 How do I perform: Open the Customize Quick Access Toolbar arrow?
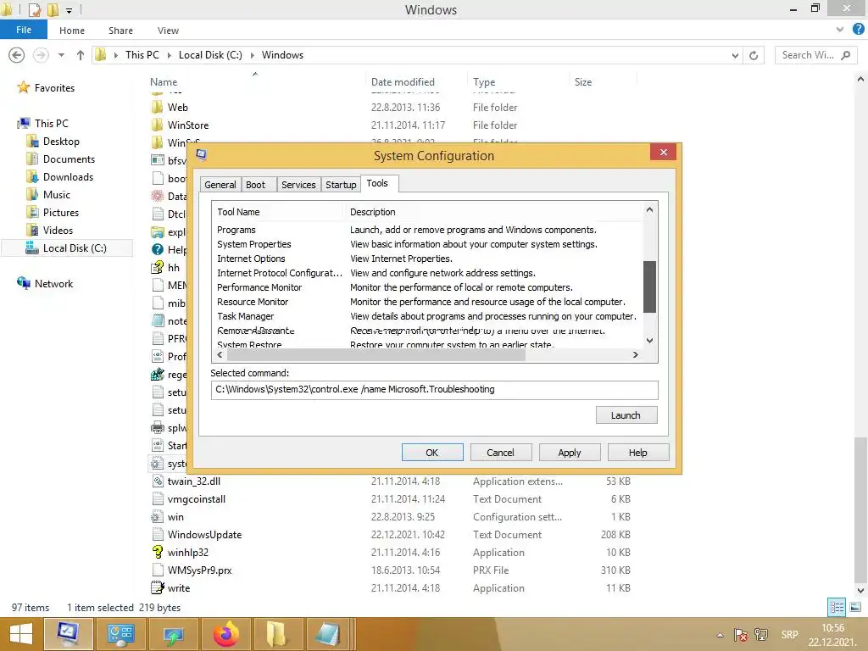coord(70,10)
